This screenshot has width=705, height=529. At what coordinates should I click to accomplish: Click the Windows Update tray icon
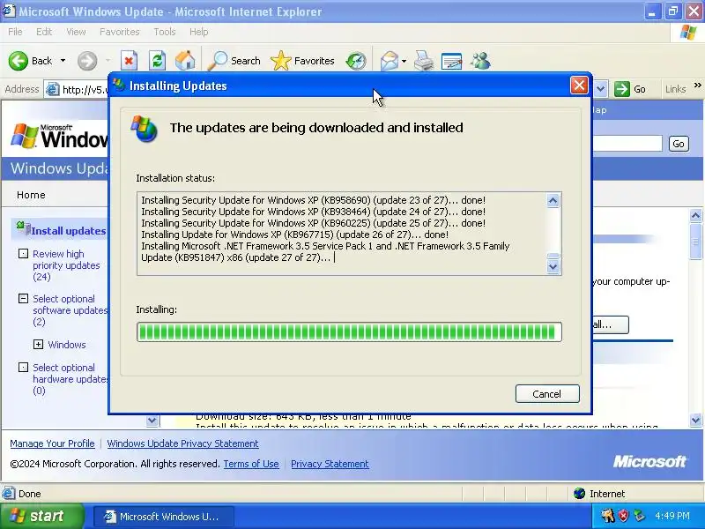tap(638, 516)
